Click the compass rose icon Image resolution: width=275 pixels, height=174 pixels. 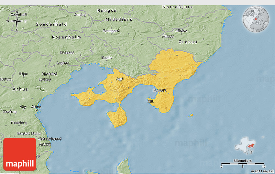(17, 21)
